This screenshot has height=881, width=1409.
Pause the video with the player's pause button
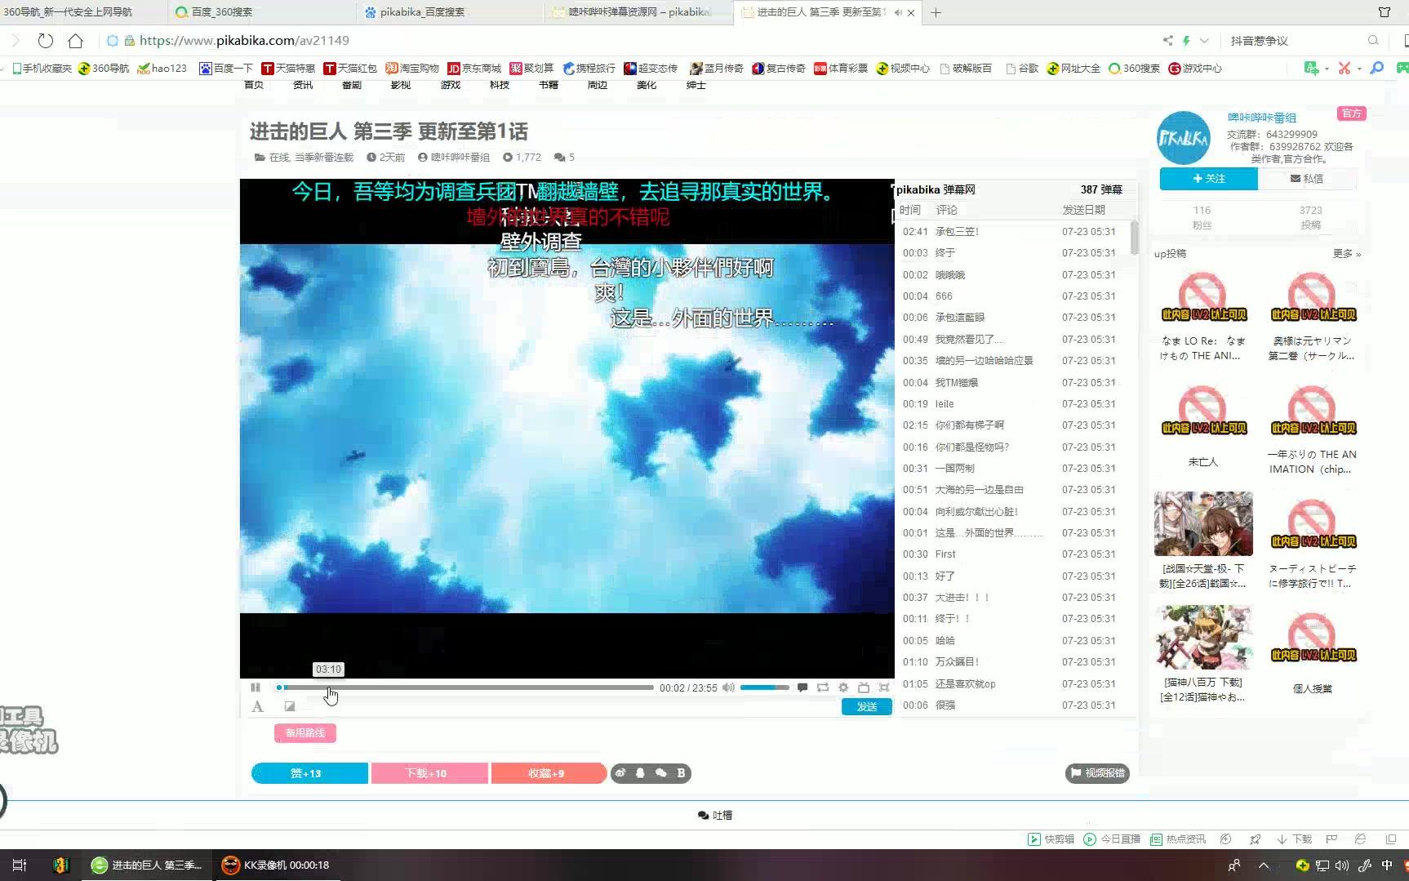pos(256,687)
